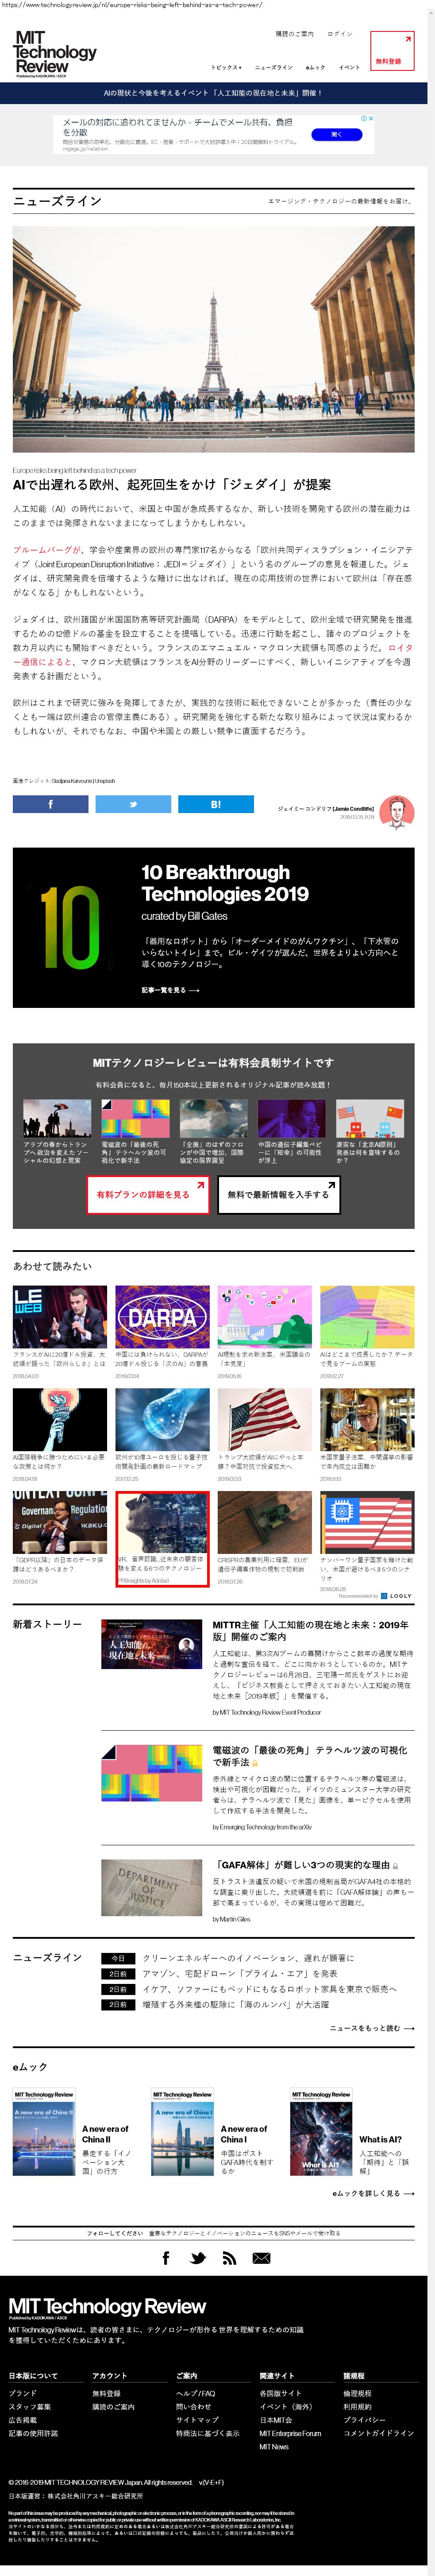
Task: Open イケア、ソファー robot furniture news item
Action: 269,1989
